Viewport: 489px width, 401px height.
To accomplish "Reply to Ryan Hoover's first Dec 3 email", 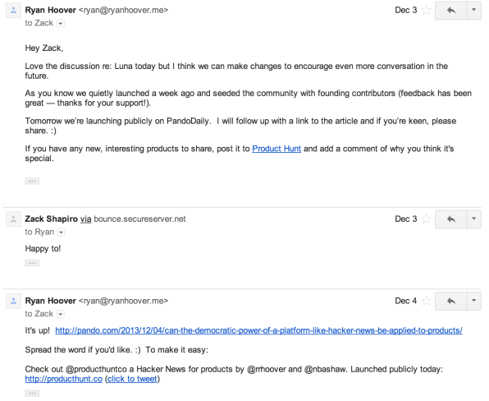I will pos(450,11).
